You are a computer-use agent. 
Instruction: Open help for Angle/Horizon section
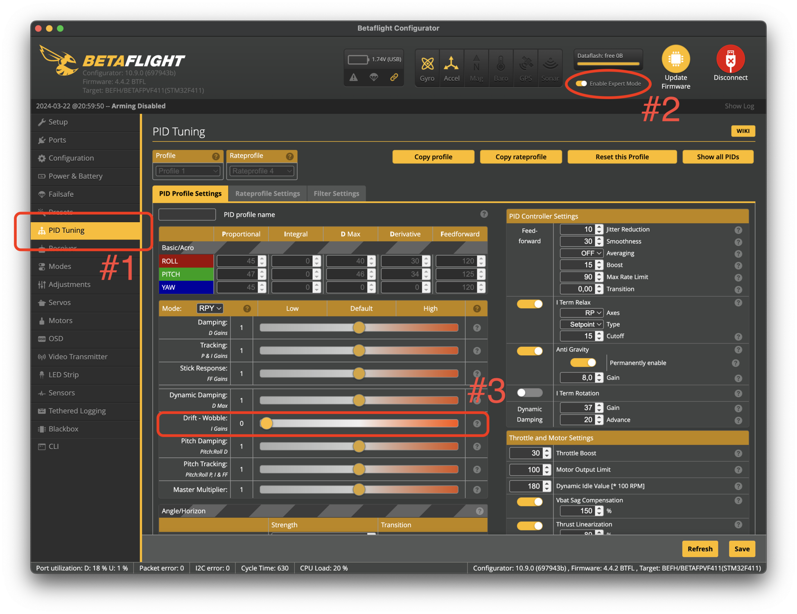(x=480, y=511)
